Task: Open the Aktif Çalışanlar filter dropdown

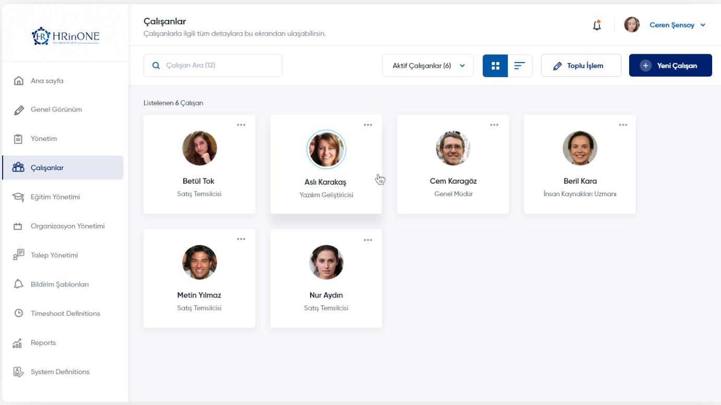Action: coord(428,66)
